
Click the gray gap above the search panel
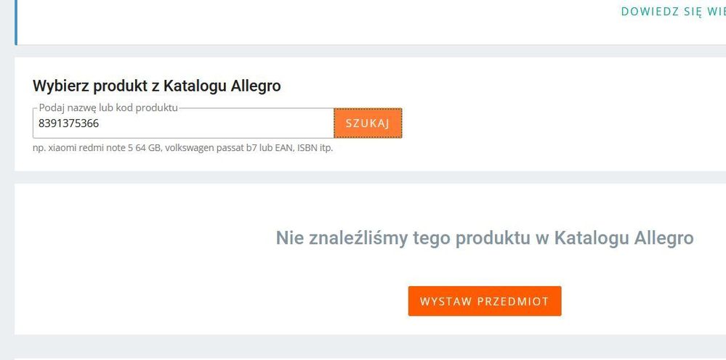(x=363, y=51)
